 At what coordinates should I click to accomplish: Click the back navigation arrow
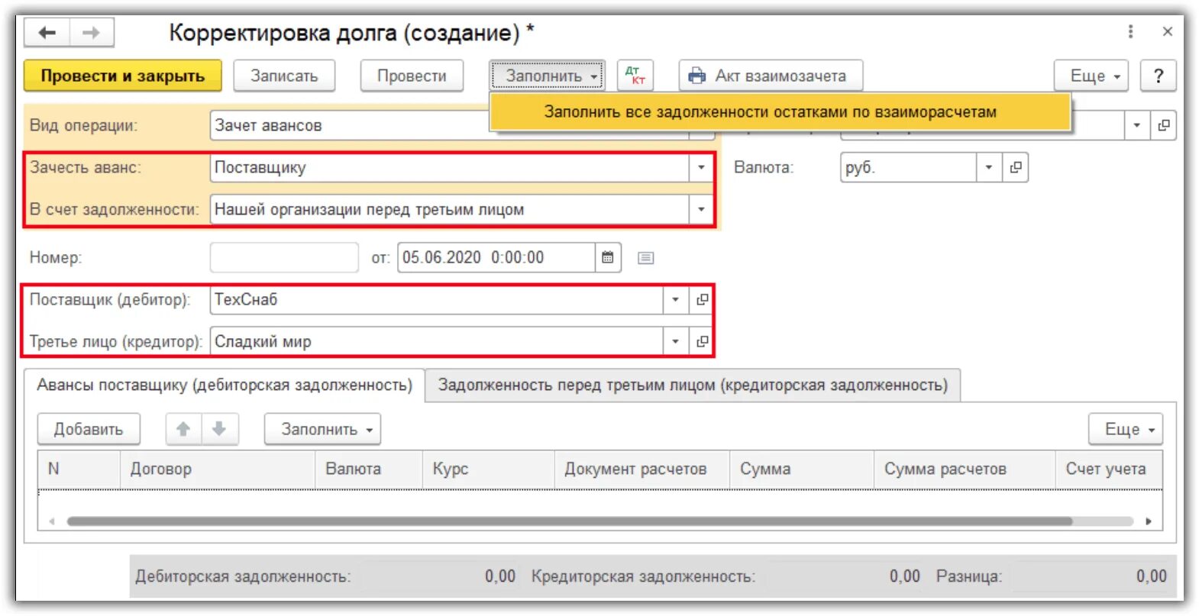pyautogui.click(x=47, y=33)
